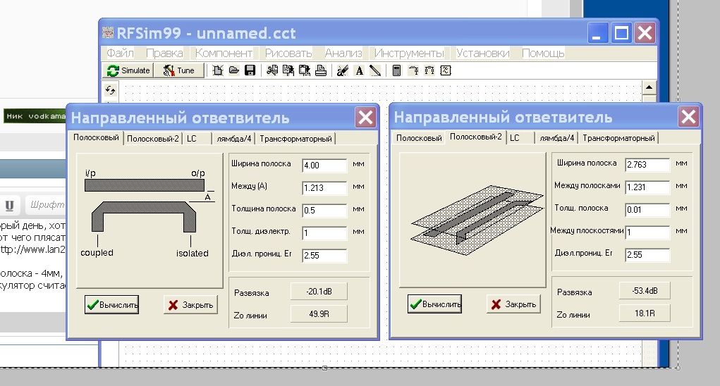
Task: Click the matching network tool icon
Action: coord(413,70)
